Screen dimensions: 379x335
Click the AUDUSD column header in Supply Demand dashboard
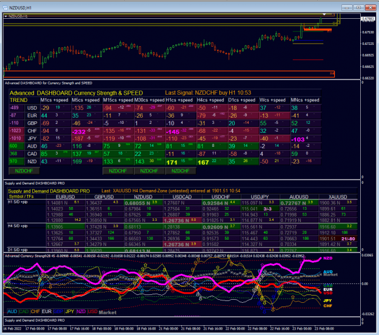299,197
